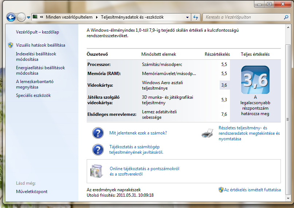The image size is (294, 208).
Task: Click the software box icon
Action: [x=97, y=171]
